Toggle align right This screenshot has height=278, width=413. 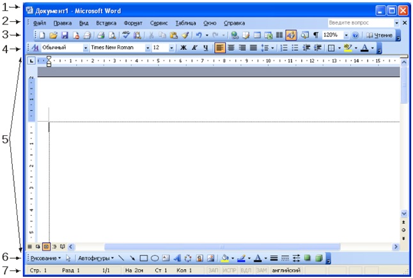[242, 48]
